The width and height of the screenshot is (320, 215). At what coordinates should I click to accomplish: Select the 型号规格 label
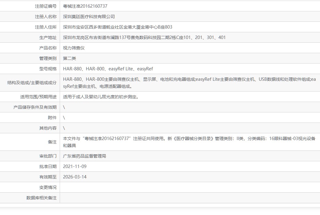pyautogui.click(x=48, y=69)
